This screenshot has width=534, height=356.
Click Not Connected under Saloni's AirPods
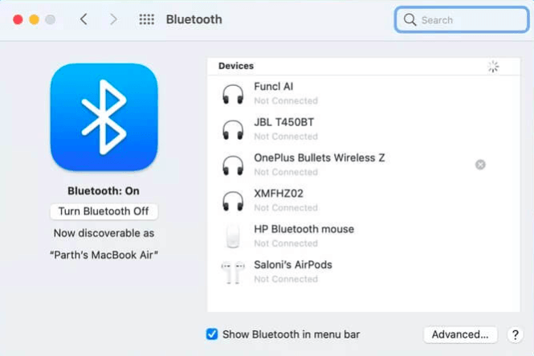click(x=286, y=279)
